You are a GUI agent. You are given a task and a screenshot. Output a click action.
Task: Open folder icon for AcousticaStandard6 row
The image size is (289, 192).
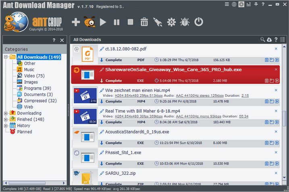click(x=272, y=143)
